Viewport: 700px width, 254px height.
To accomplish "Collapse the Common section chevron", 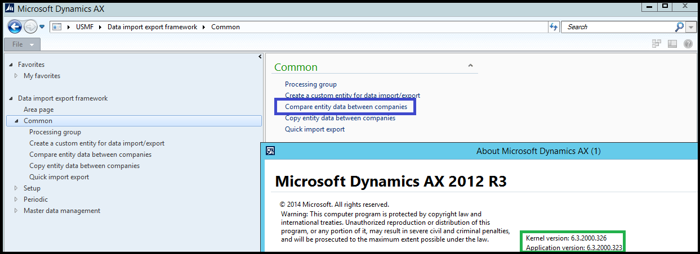I will coord(470,66).
